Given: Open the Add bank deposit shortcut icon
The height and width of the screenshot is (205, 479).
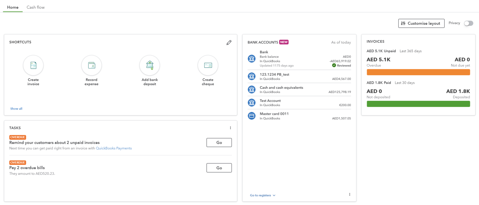Looking at the screenshot, I should (150, 65).
